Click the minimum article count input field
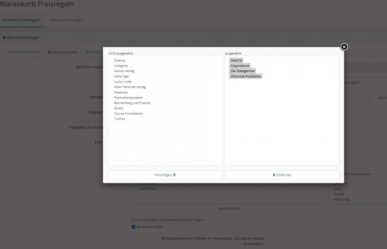 [x=284, y=239]
